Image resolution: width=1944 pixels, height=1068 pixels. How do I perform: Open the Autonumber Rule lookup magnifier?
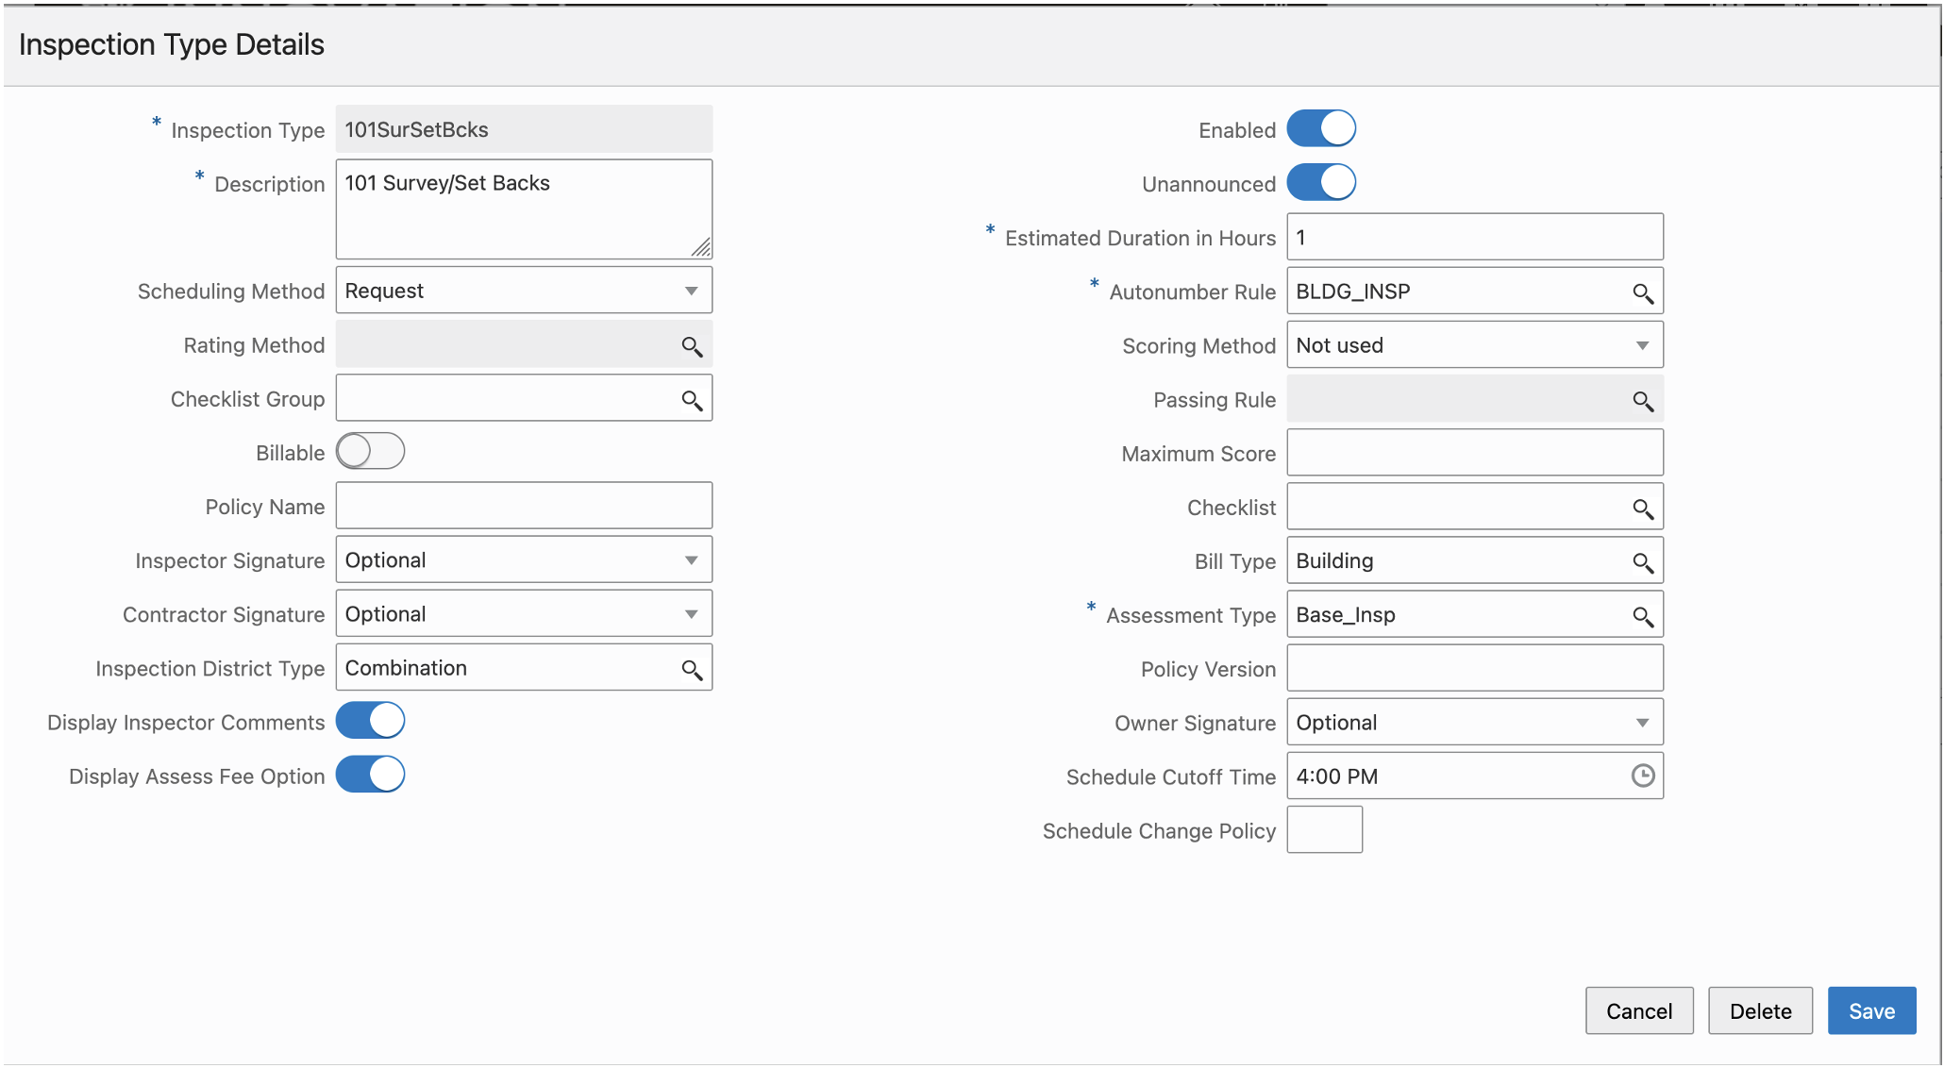pyautogui.click(x=1642, y=293)
